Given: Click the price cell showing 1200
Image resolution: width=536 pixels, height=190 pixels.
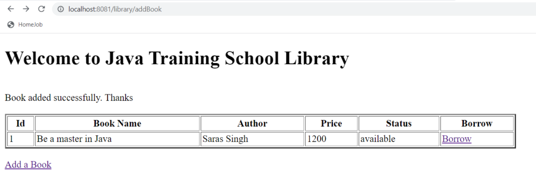Looking at the screenshot, I should pyautogui.click(x=331, y=139).
